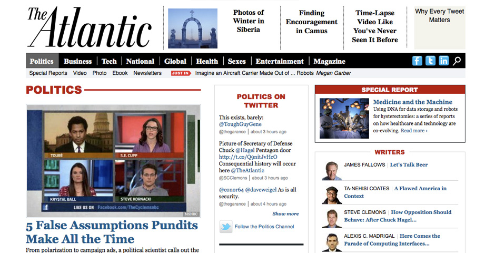Open the Magazine section
This screenshot has width=495, height=253.
pos(329,61)
